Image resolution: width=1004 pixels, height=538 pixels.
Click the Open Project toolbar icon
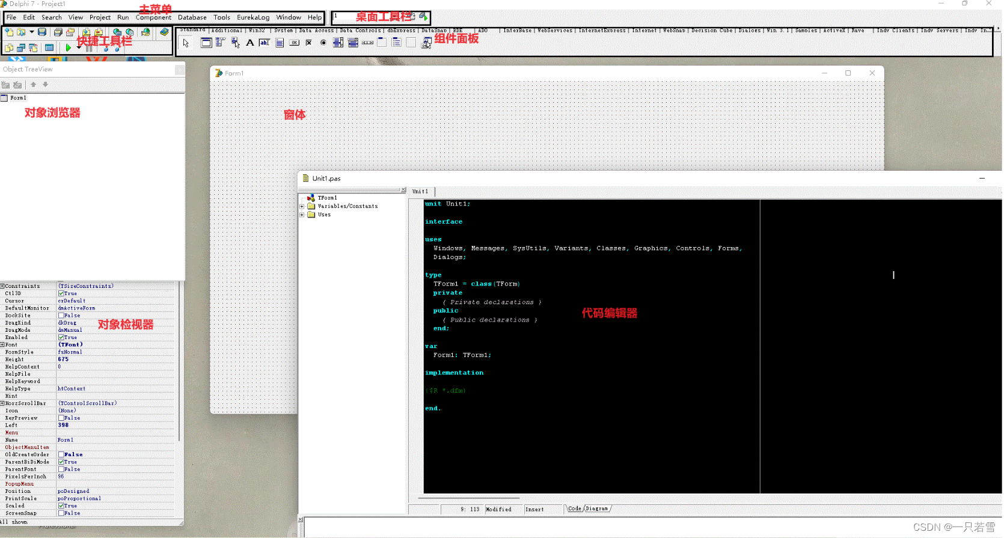click(x=70, y=32)
